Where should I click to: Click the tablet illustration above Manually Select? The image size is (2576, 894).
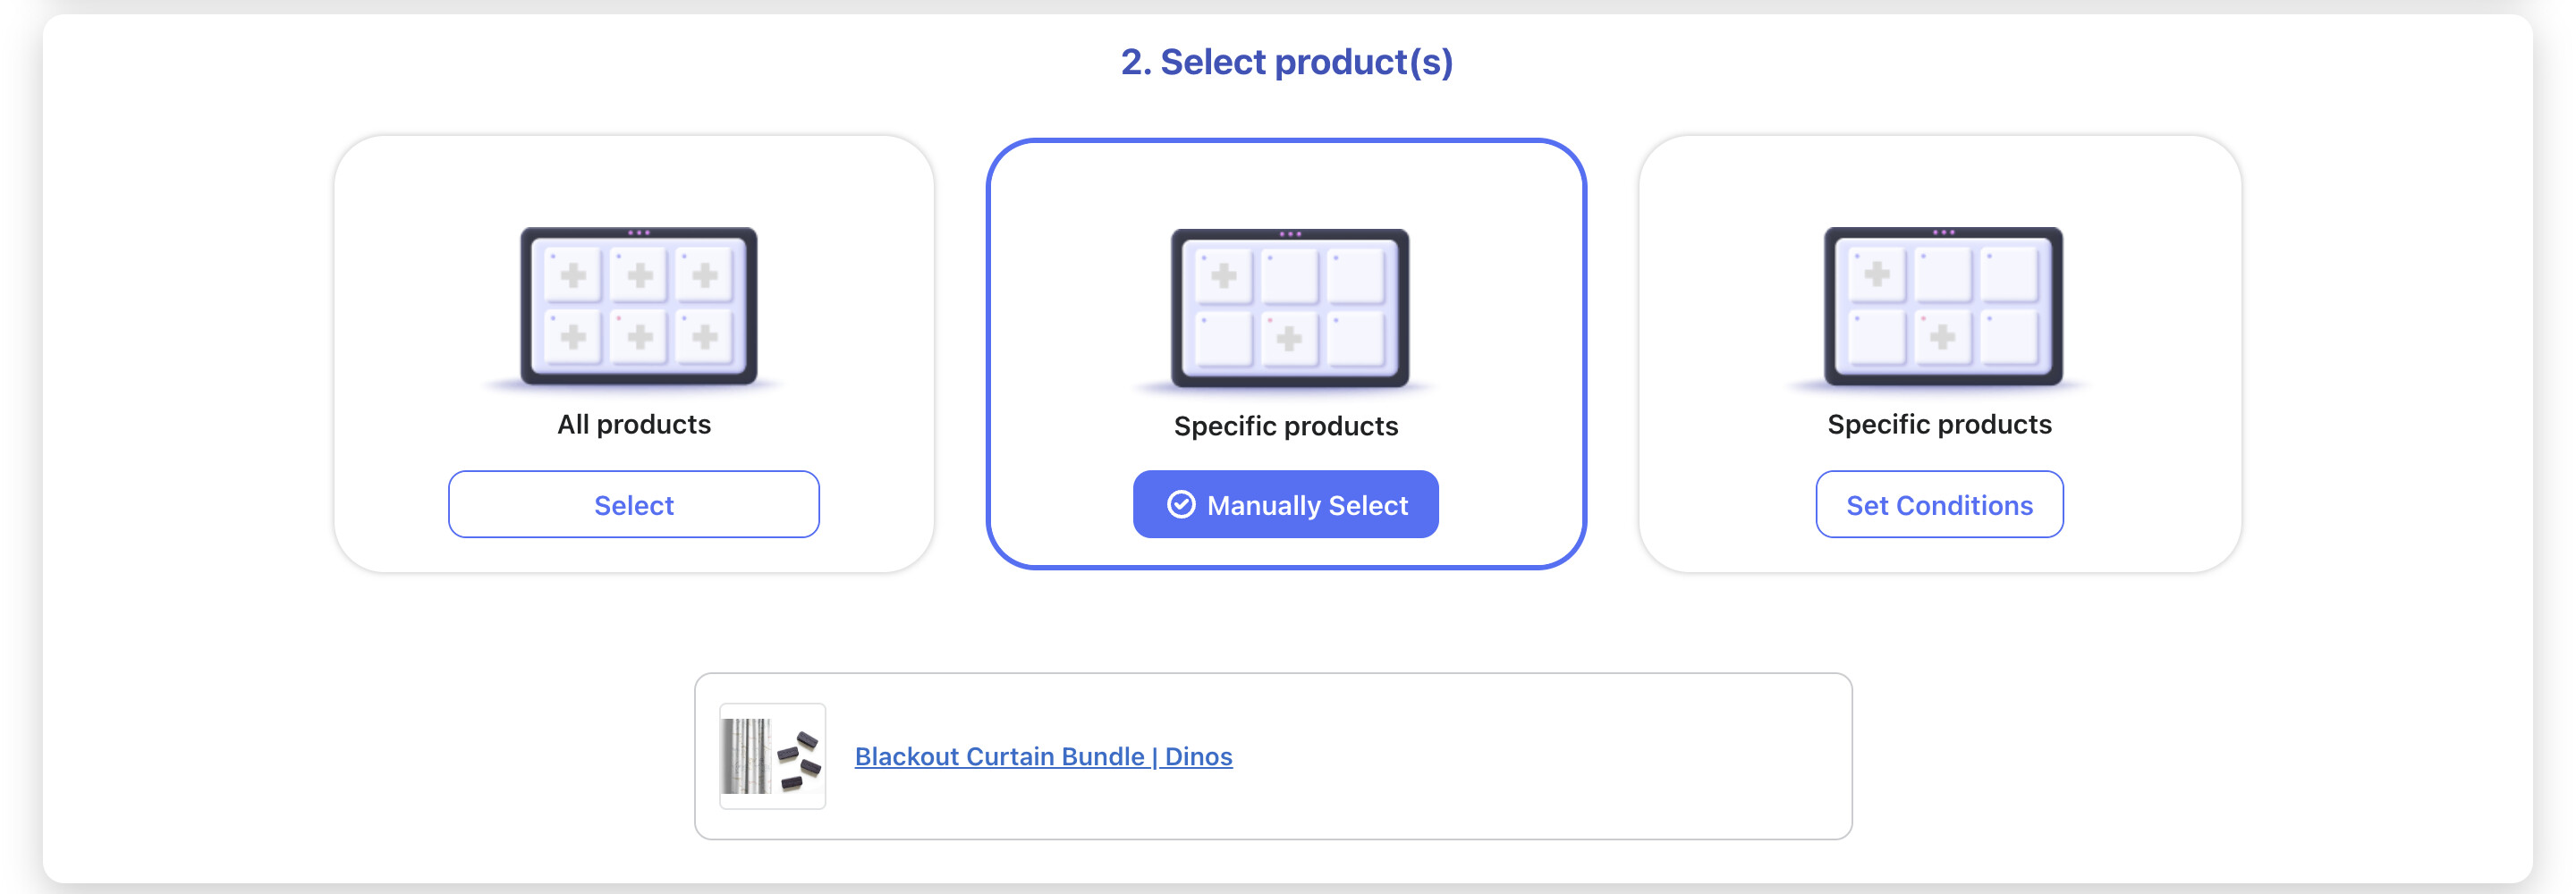click(x=1289, y=308)
